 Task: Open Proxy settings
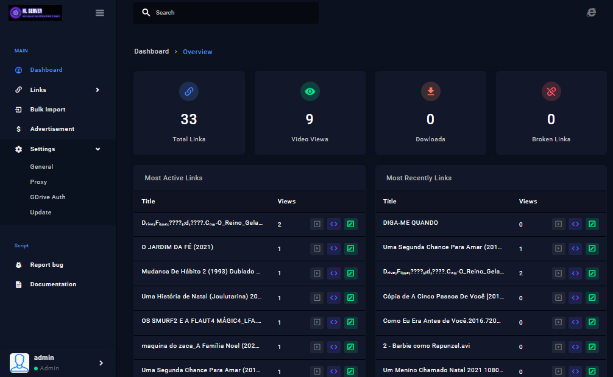38,182
